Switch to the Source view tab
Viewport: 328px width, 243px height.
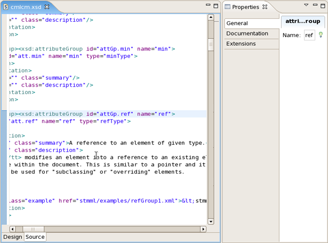click(x=35, y=237)
